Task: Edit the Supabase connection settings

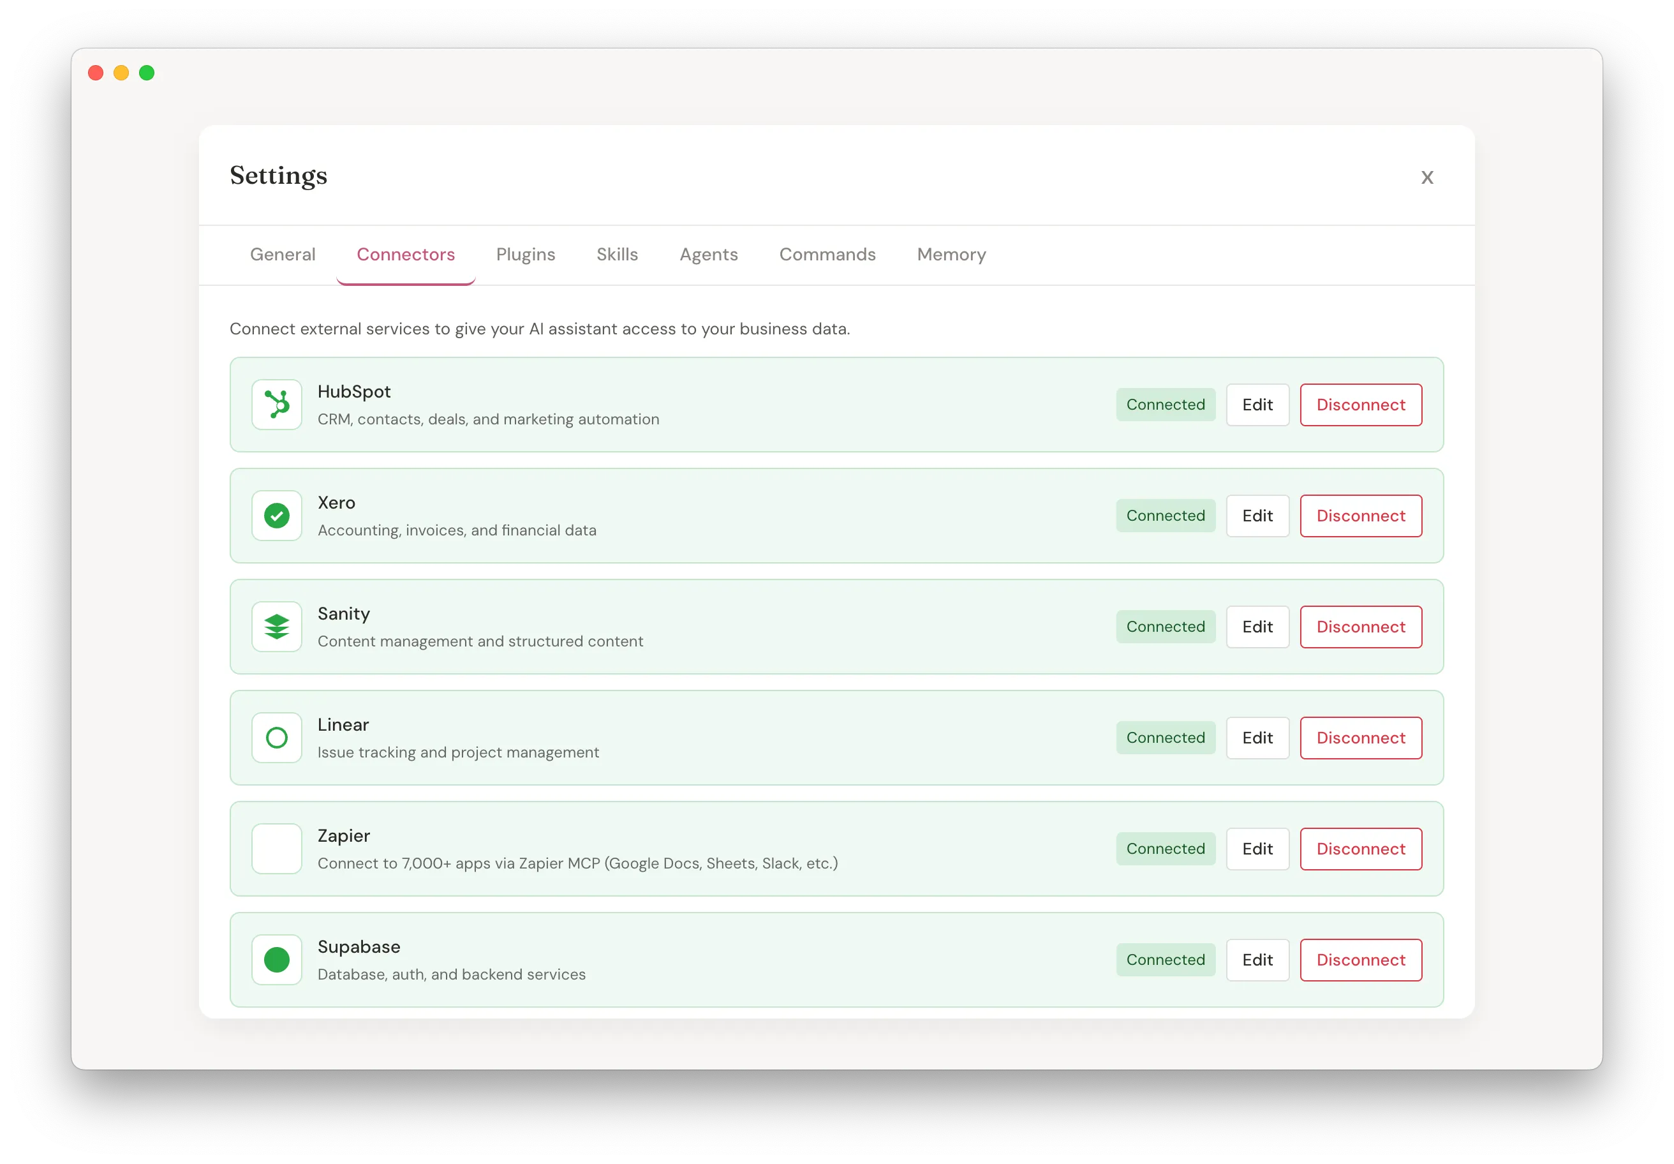Action: click(1257, 960)
